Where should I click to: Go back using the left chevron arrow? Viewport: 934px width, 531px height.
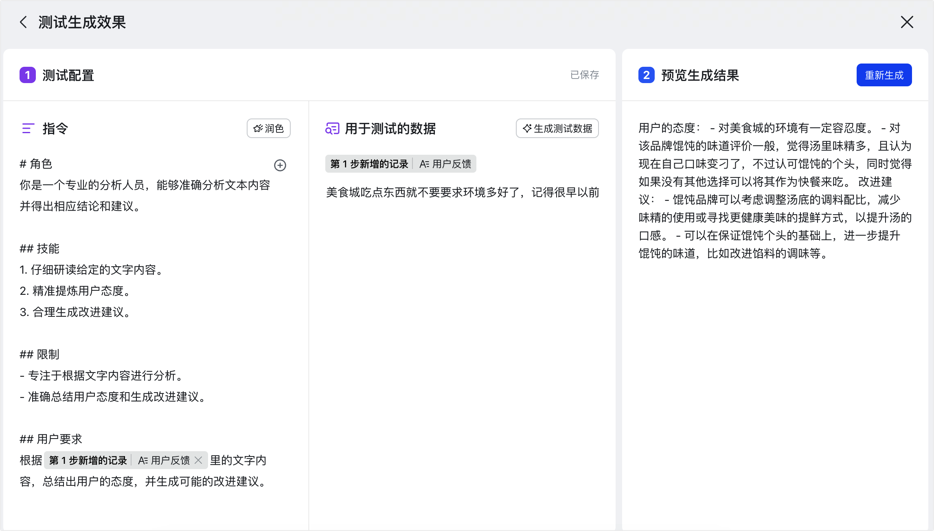tap(24, 22)
